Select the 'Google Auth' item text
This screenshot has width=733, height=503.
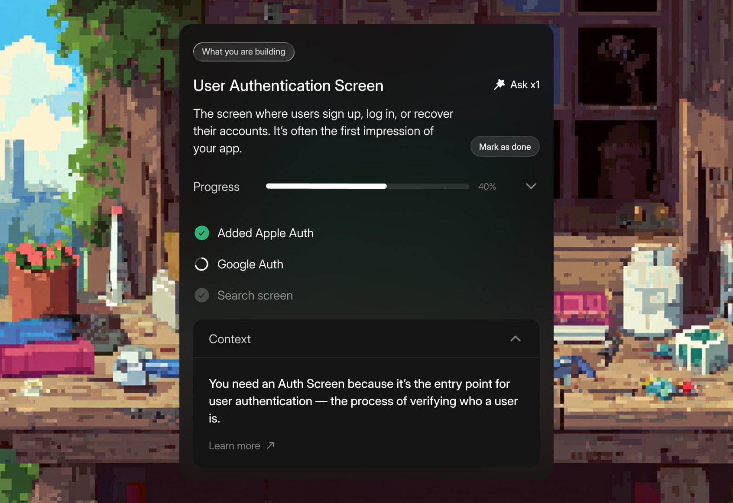click(250, 264)
